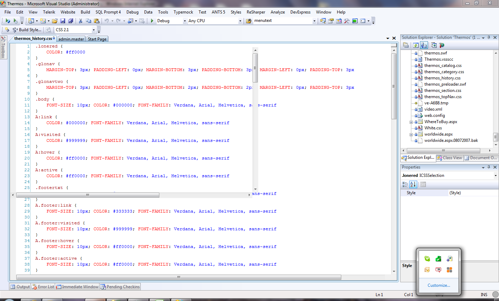Open the menutext find combo box
The width and height of the screenshot is (499, 301).
point(314,21)
